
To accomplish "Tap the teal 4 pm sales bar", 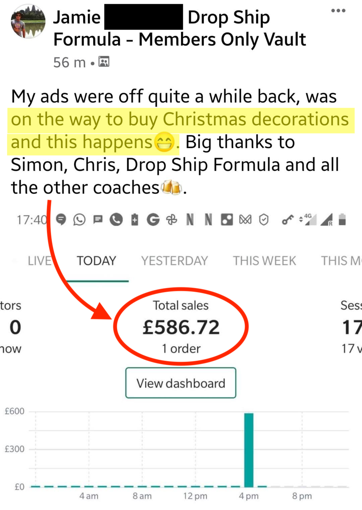I will click(249, 450).
